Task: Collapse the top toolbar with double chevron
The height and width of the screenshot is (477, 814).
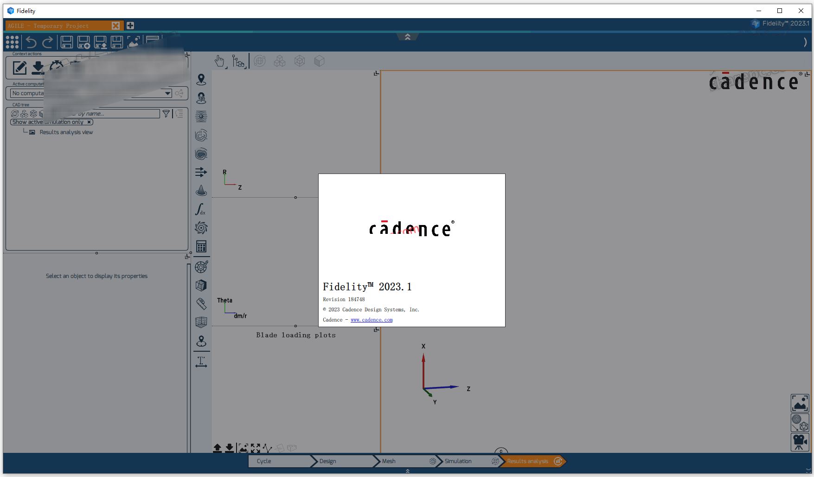Action: point(408,37)
